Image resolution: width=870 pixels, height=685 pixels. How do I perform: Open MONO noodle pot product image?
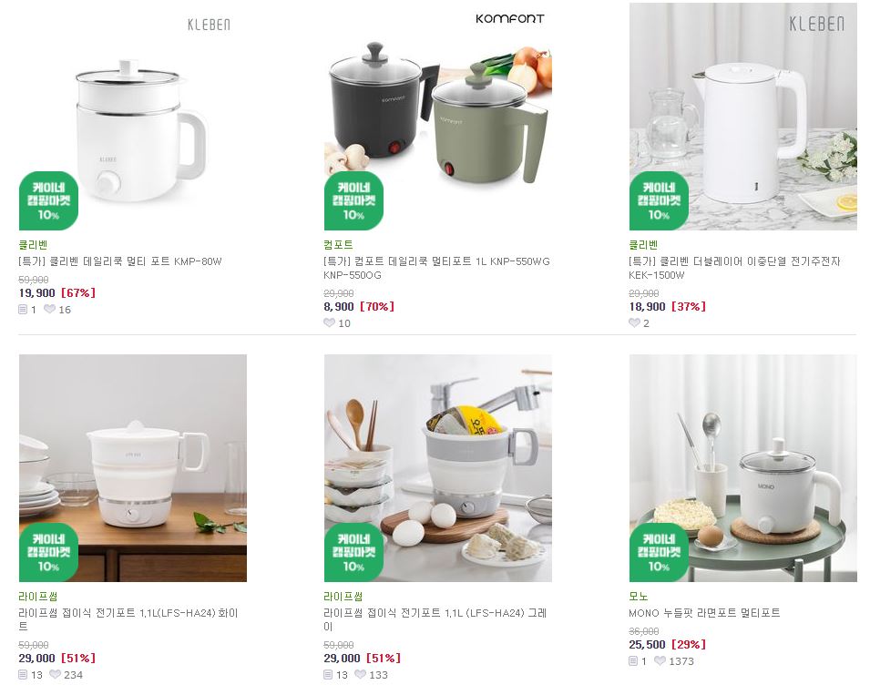[x=743, y=468]
